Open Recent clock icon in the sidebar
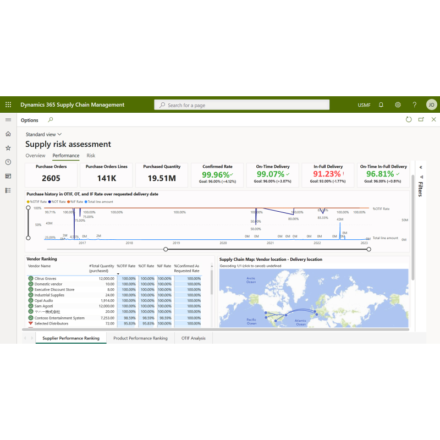440x440 pixels. 8,162
